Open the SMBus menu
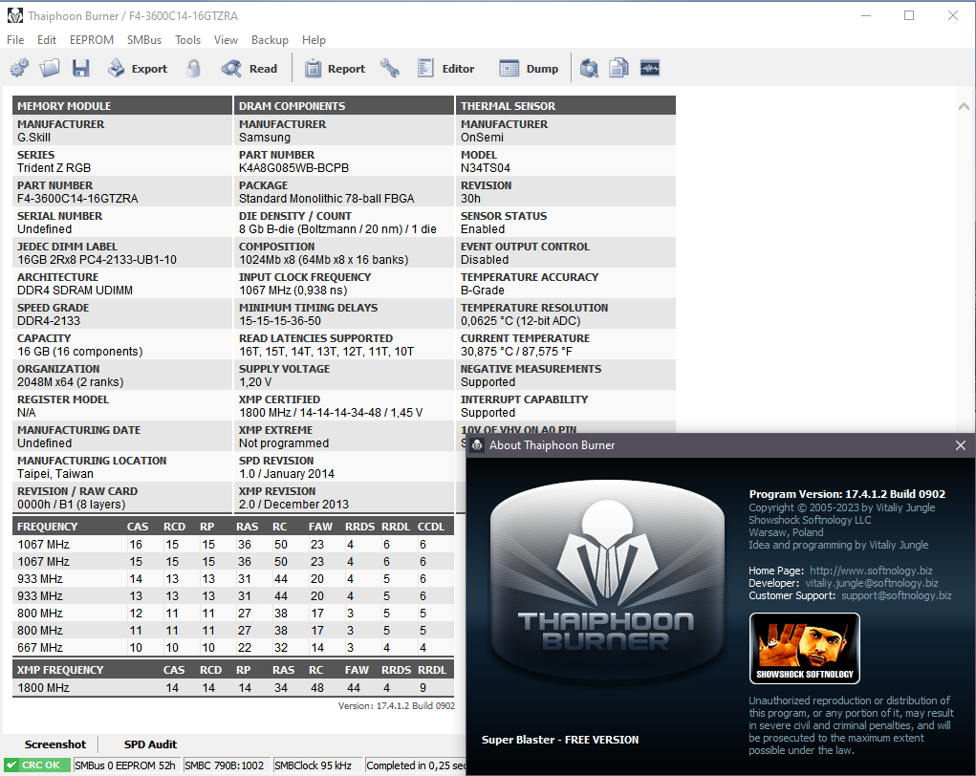The width and height of the screenshot is (976, 776). [144, 40]
